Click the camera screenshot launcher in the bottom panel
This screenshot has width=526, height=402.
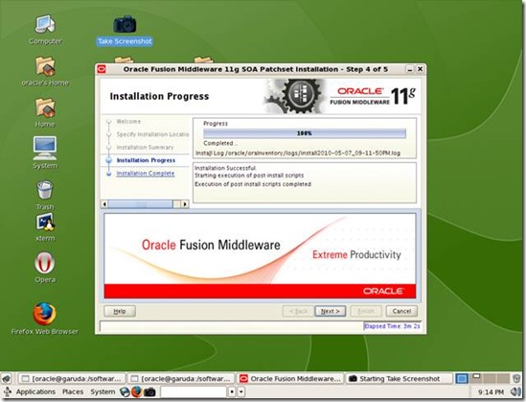tap(149, 391)
